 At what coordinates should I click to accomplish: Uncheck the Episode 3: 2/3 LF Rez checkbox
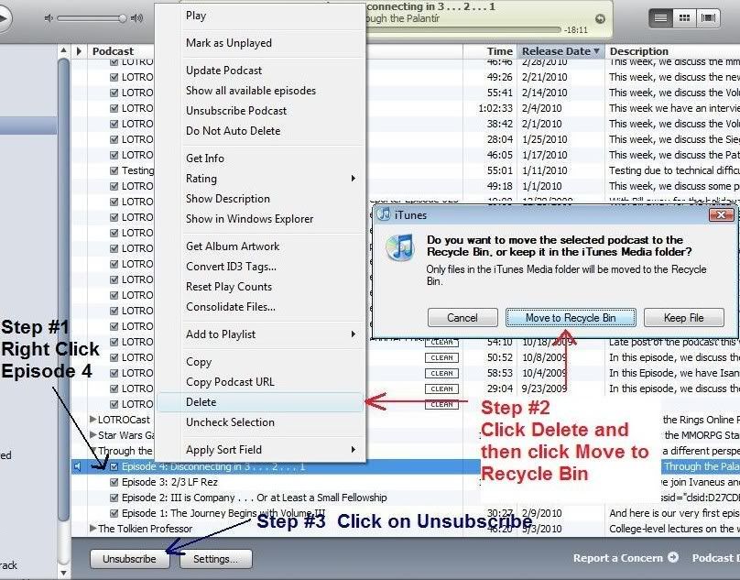[x=114, y=482]
